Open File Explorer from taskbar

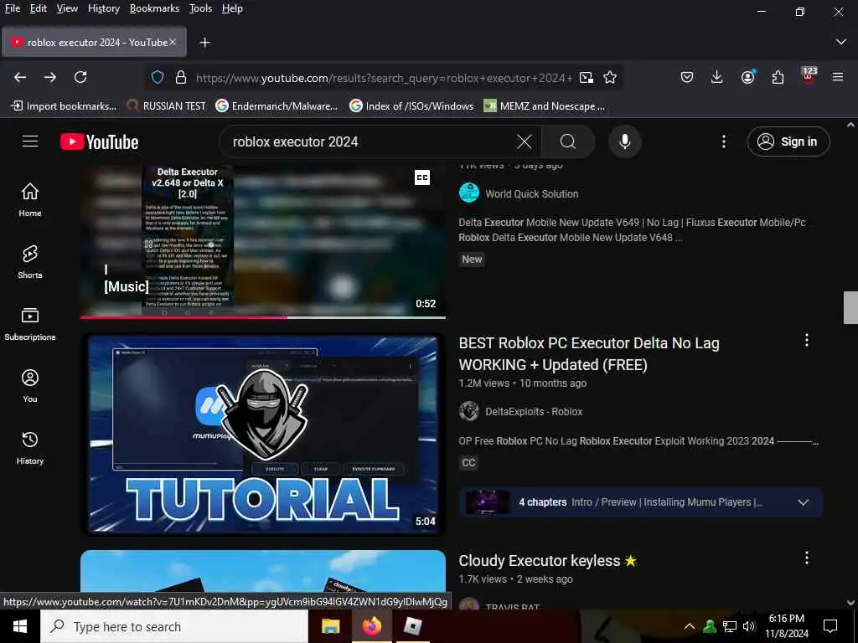click(330, 626)
